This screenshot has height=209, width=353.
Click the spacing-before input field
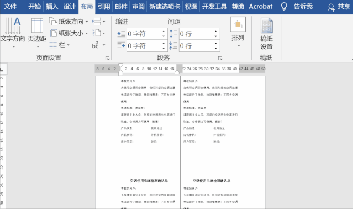coord(196,34)
